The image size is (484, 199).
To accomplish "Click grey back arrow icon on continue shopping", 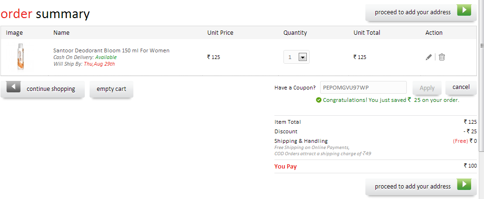I will (13, 87).
